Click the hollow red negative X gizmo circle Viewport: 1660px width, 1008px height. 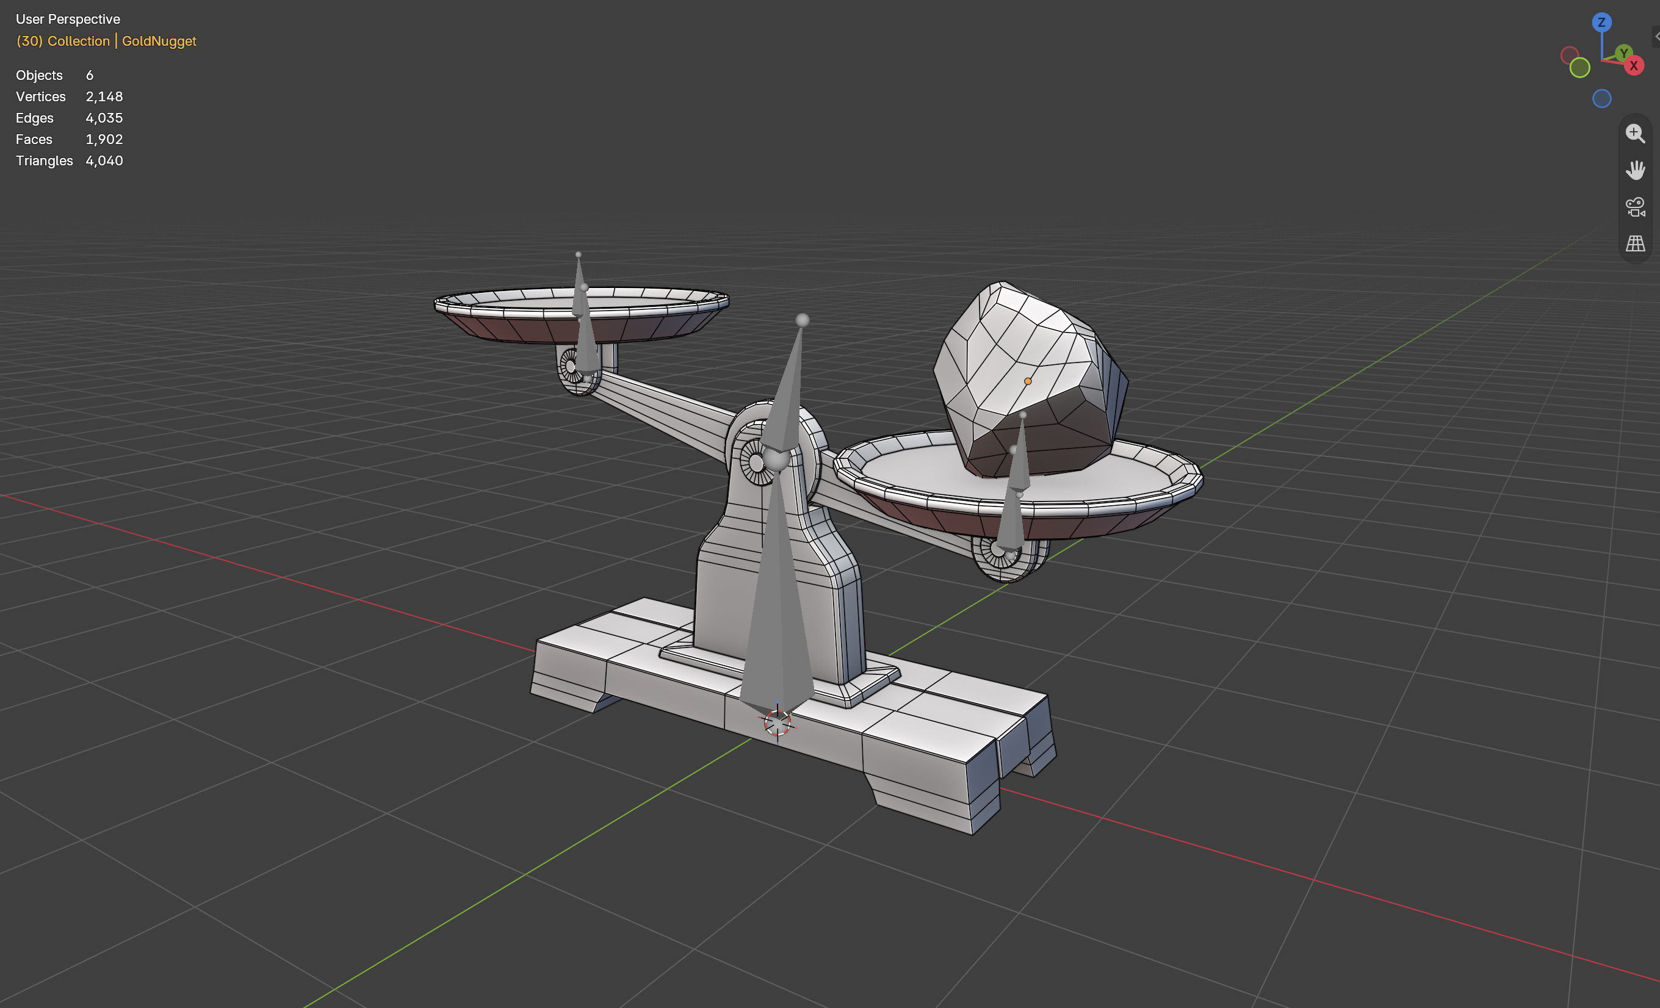pos(1569,54)
